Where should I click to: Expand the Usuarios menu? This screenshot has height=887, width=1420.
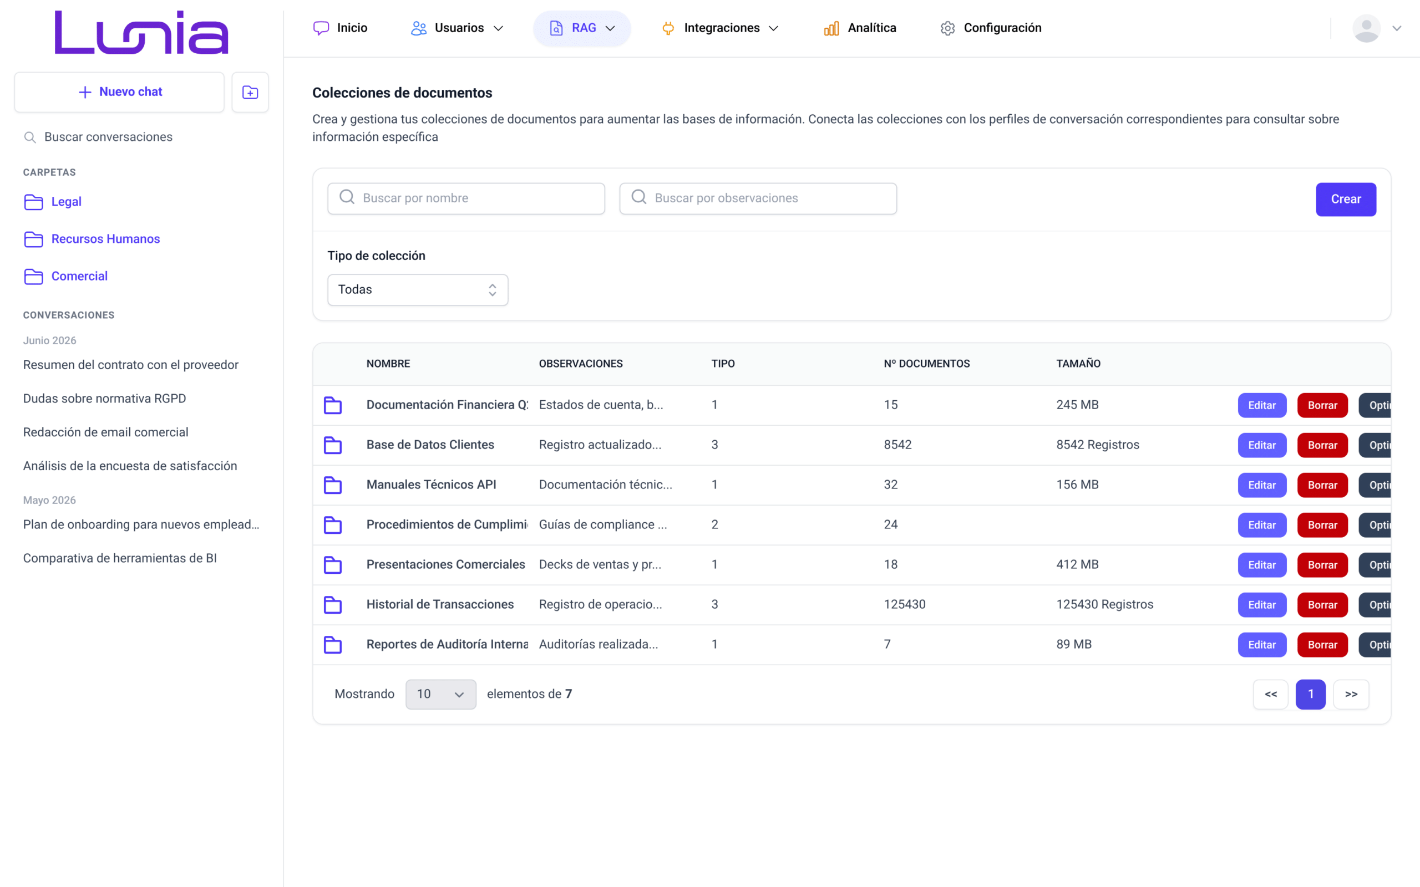457,28
